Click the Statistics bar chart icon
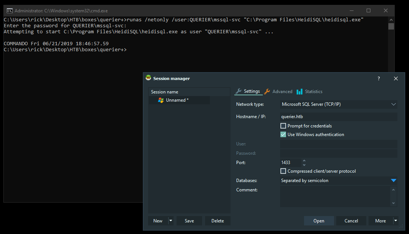 (299, 92)
